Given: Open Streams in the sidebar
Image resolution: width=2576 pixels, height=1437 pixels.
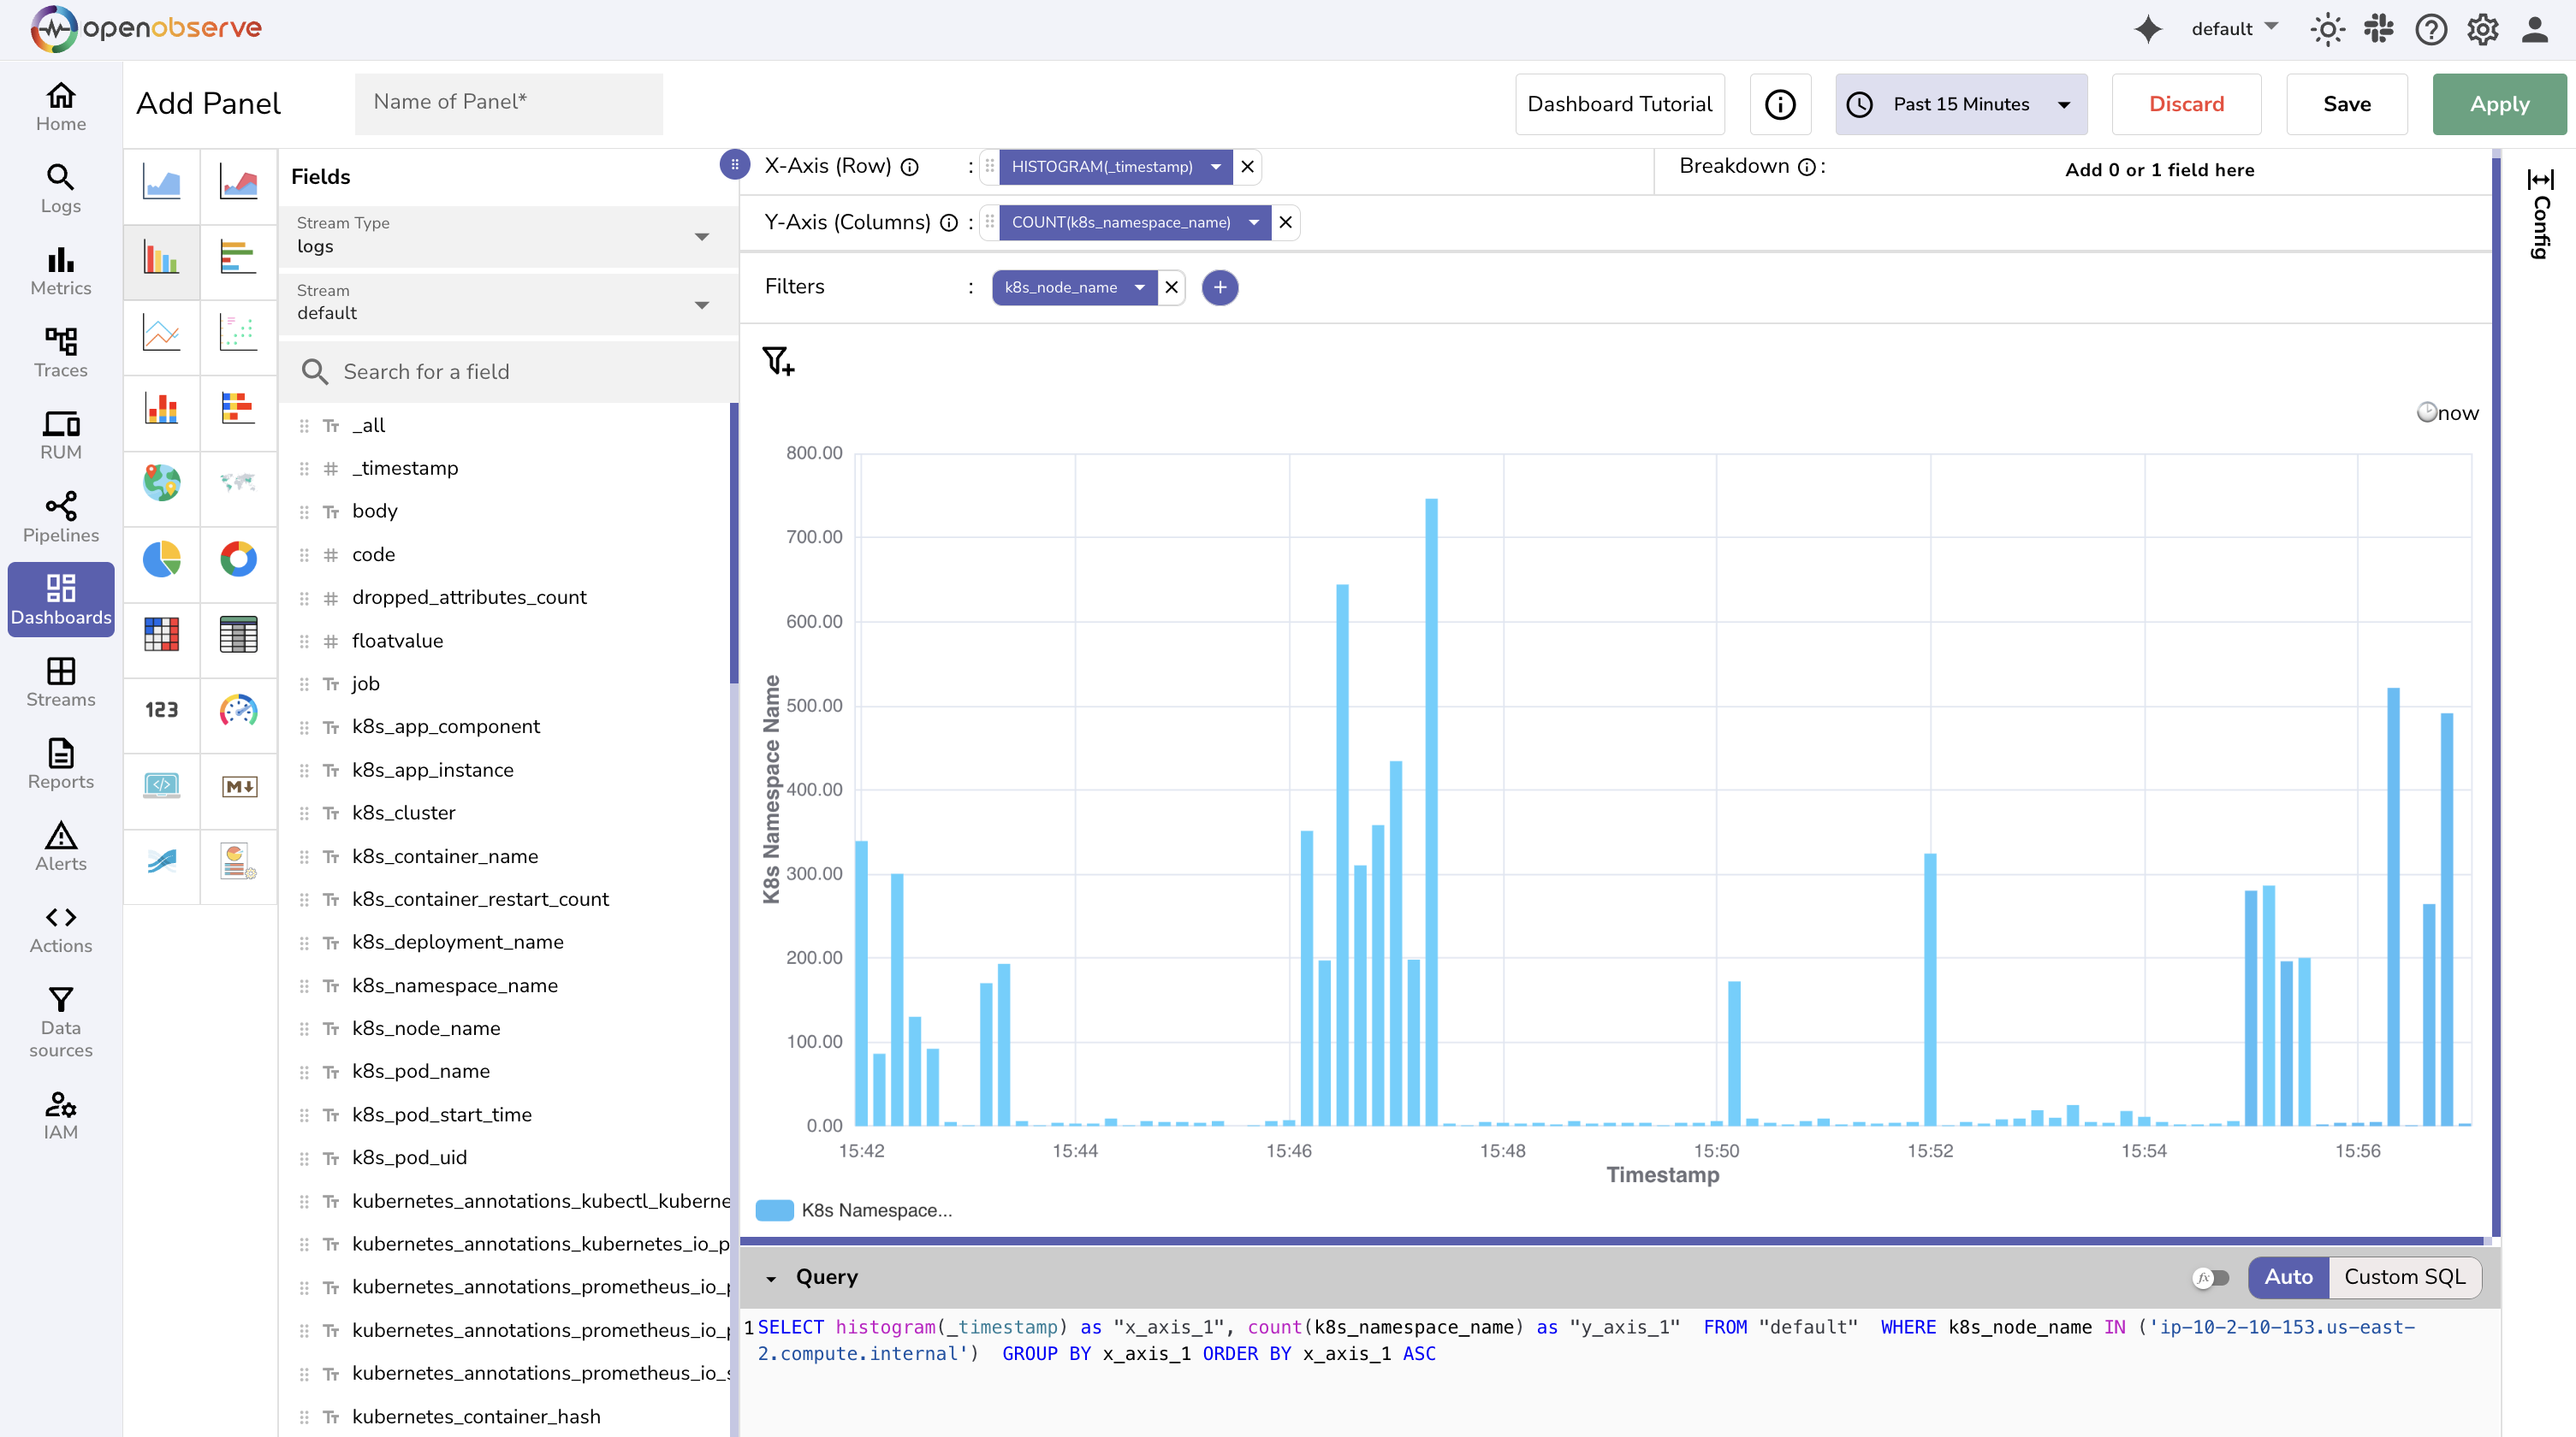Looking at the screenshot, I should 61,683.
